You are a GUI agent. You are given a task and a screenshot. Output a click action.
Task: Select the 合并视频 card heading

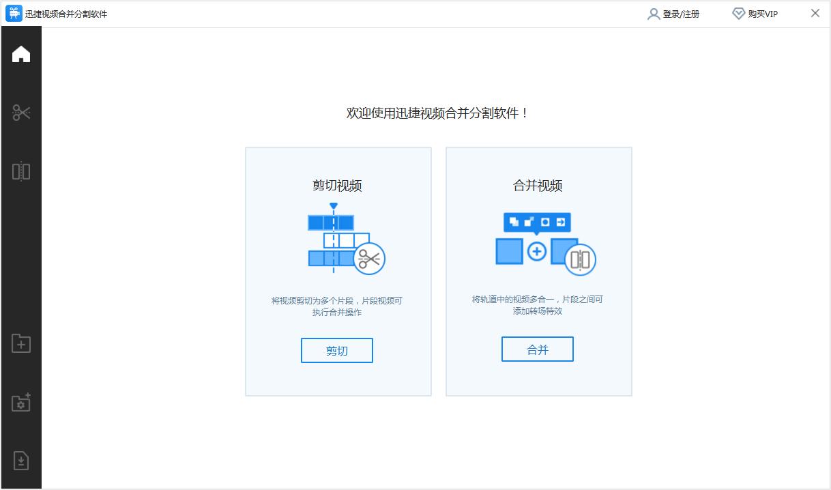(538, 186)
